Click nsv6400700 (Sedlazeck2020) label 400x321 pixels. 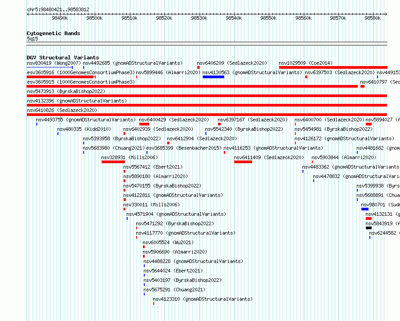tap(329, 120)
